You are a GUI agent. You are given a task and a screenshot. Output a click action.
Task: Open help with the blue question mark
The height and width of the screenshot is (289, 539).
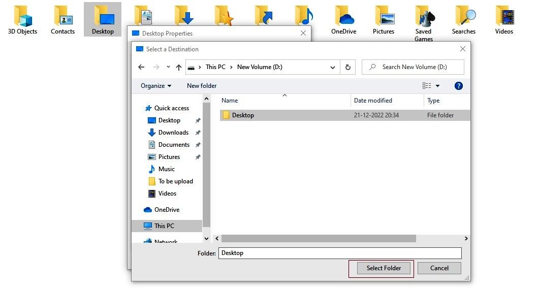coord(459,86)
